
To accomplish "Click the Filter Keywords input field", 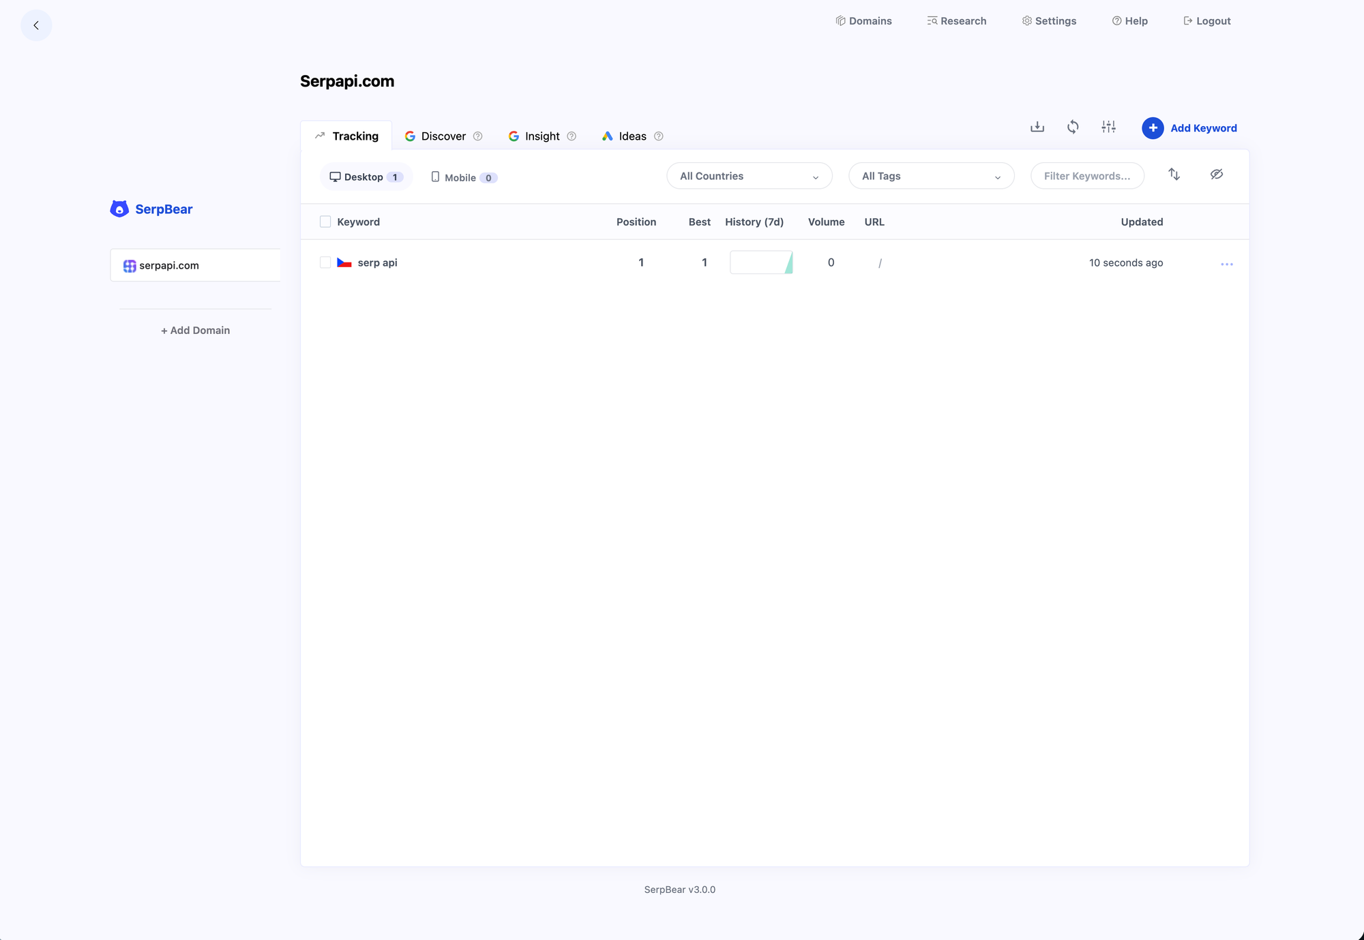I will [1087, 176].
